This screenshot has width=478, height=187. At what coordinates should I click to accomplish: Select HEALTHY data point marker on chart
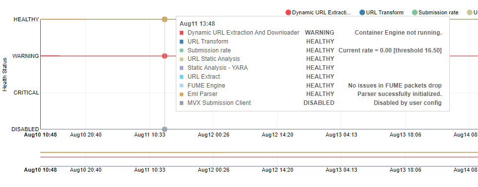point(165,19)
